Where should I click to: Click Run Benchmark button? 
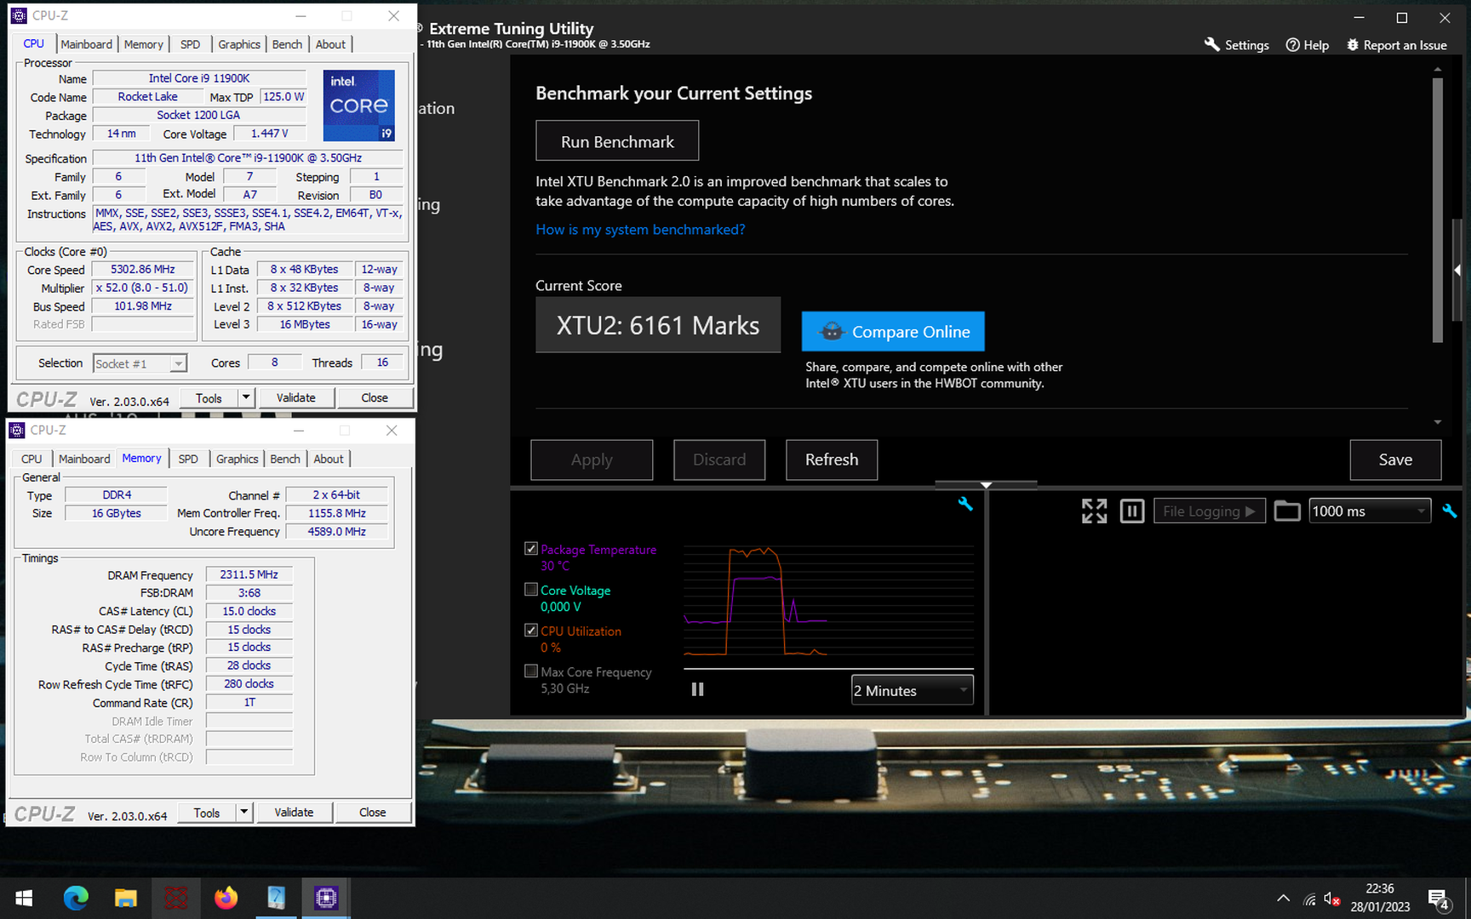click(x=617, y=141)
